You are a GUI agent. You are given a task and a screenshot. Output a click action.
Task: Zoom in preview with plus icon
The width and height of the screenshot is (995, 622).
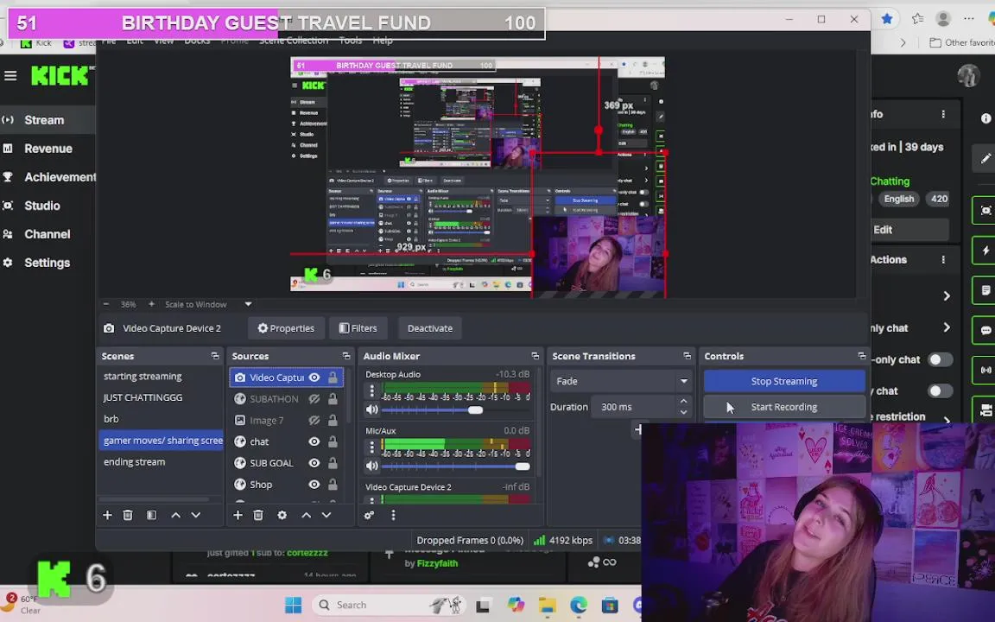click(x=151, y=305)
